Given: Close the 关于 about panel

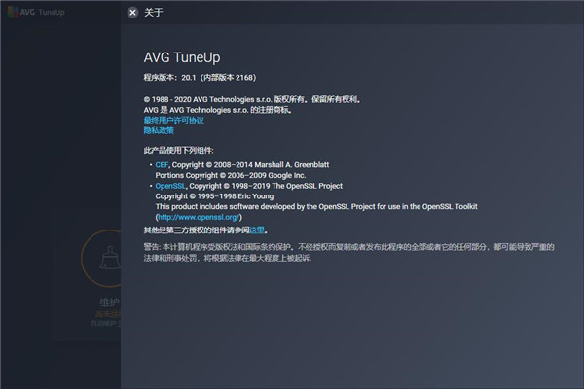Looking at the screenshot, I should pyautogui.click(x=132, y=13).
